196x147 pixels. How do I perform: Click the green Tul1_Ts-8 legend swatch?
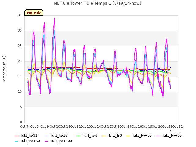pos(78,136)
